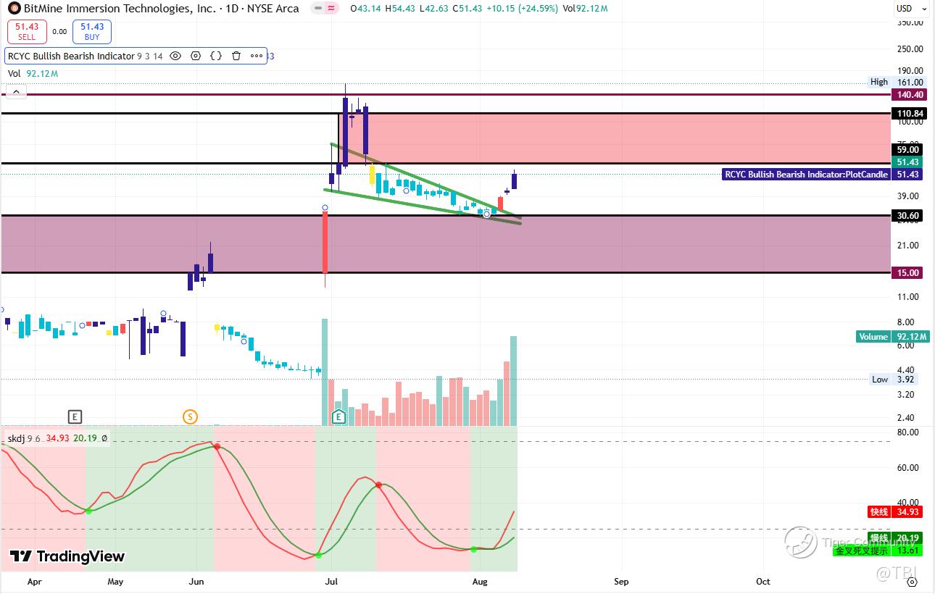Image resolution: width=935 pixels, height=594 pixels.
Task: Select the RCYC Bullish Bearish Indicator legend name
Action: pos(71,56)
